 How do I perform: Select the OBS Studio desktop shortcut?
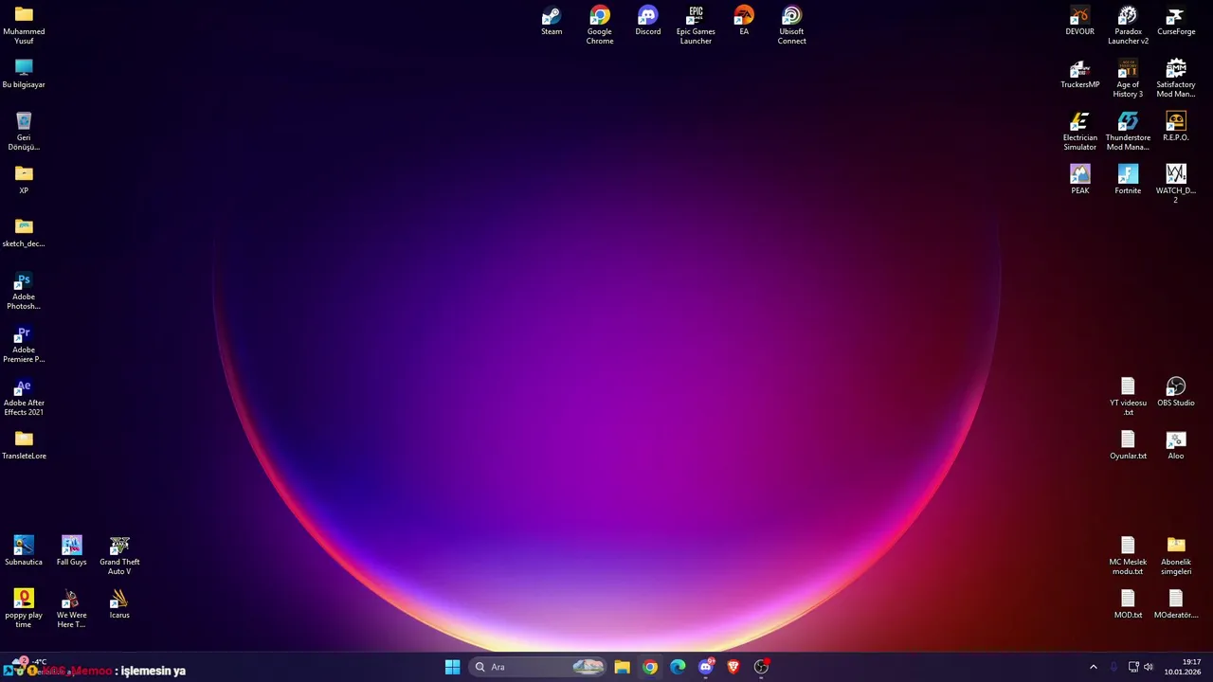(x=1176, y=392)
